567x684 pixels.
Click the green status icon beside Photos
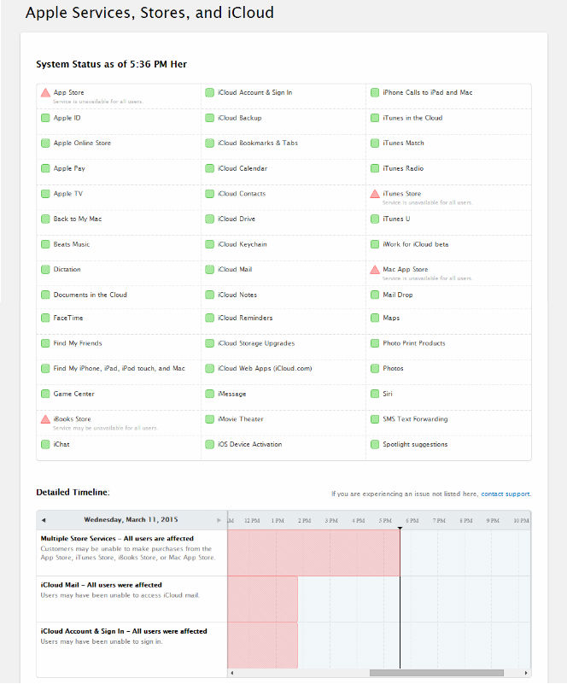click(375, 369)
